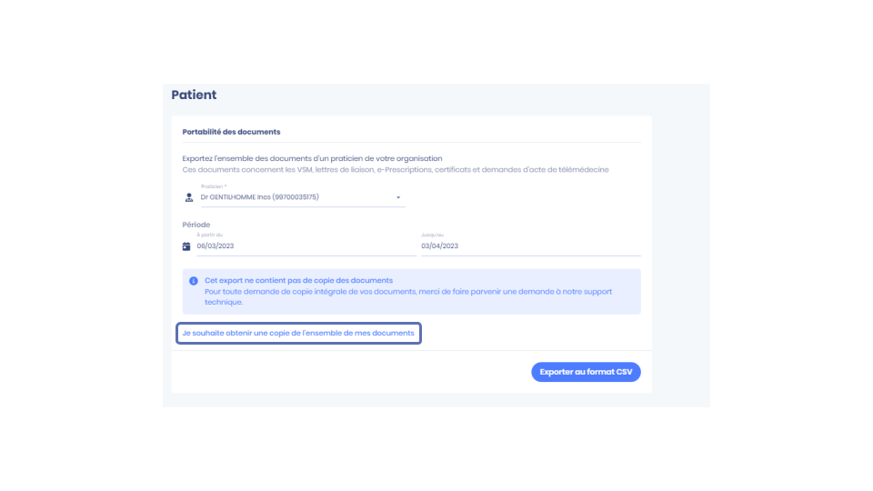The width and height of the screenshot is (873, 491).
Task: Click the small Praticien field label
Action: [213, 186]
